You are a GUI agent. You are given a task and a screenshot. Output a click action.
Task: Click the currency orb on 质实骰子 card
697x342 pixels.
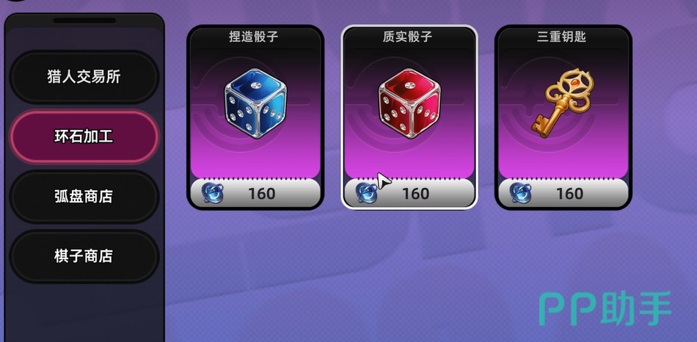point(366,194)
